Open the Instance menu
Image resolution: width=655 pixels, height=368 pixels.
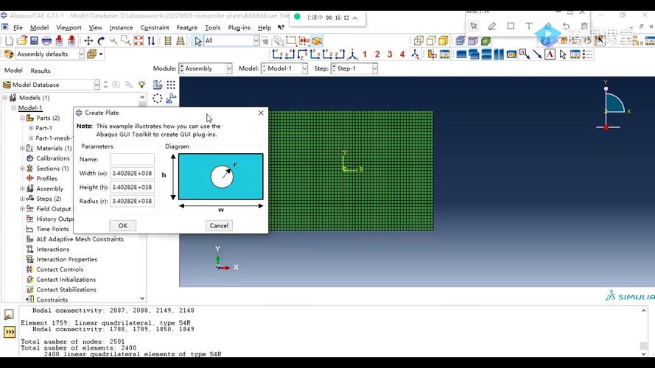point(121,27)
